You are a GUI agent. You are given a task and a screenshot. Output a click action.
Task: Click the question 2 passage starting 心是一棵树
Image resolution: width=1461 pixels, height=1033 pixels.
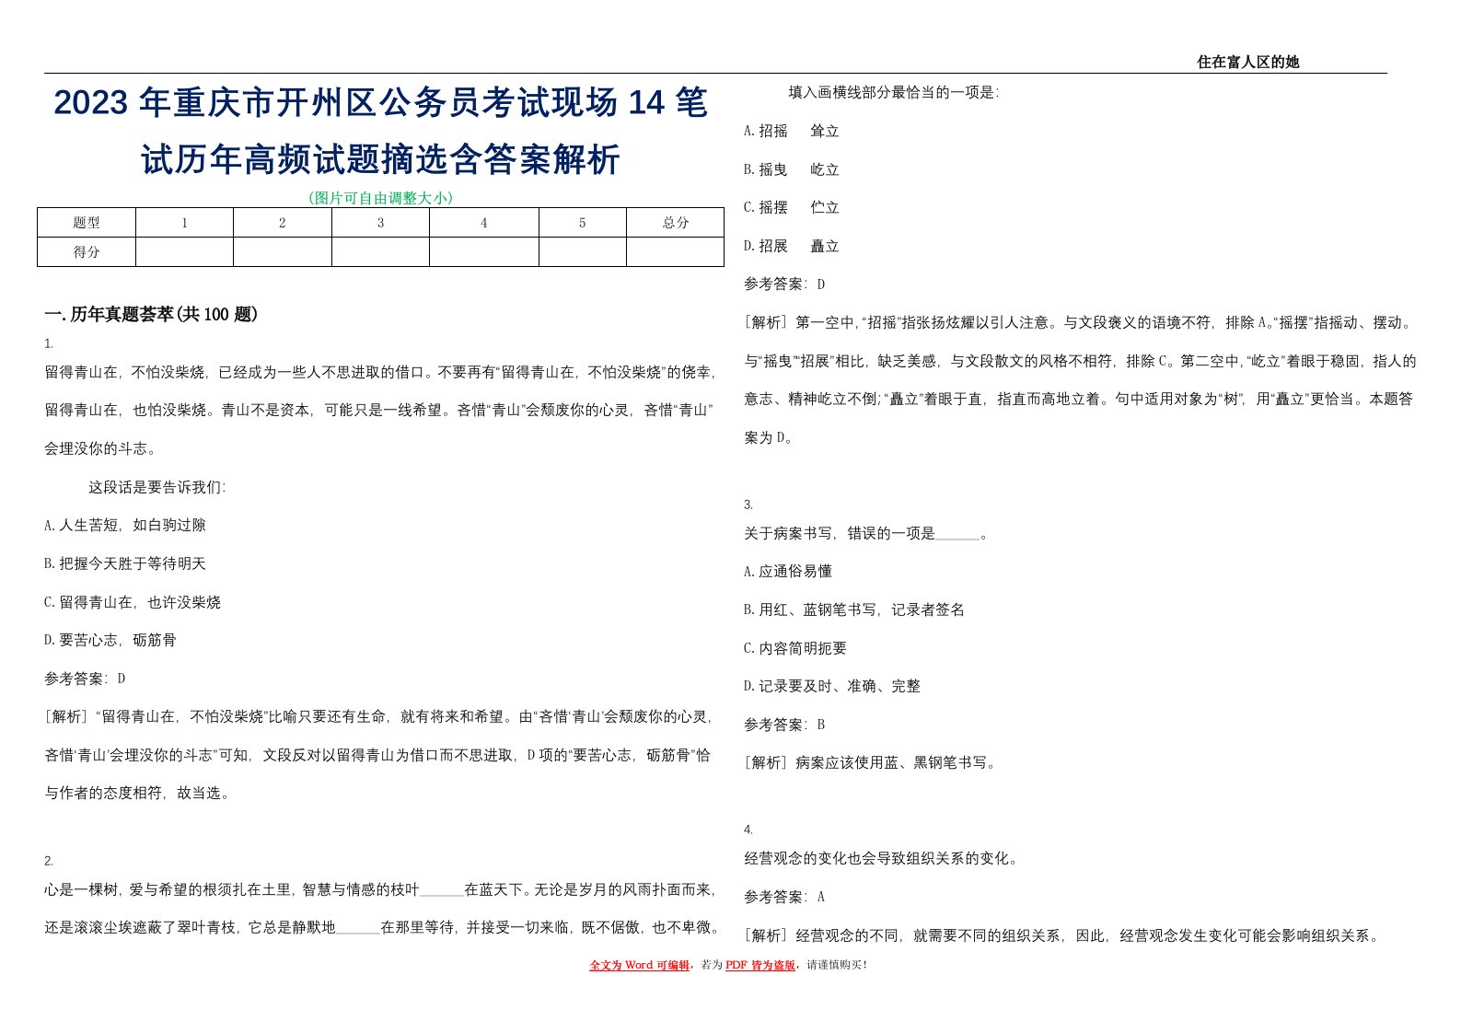[380, 909]
